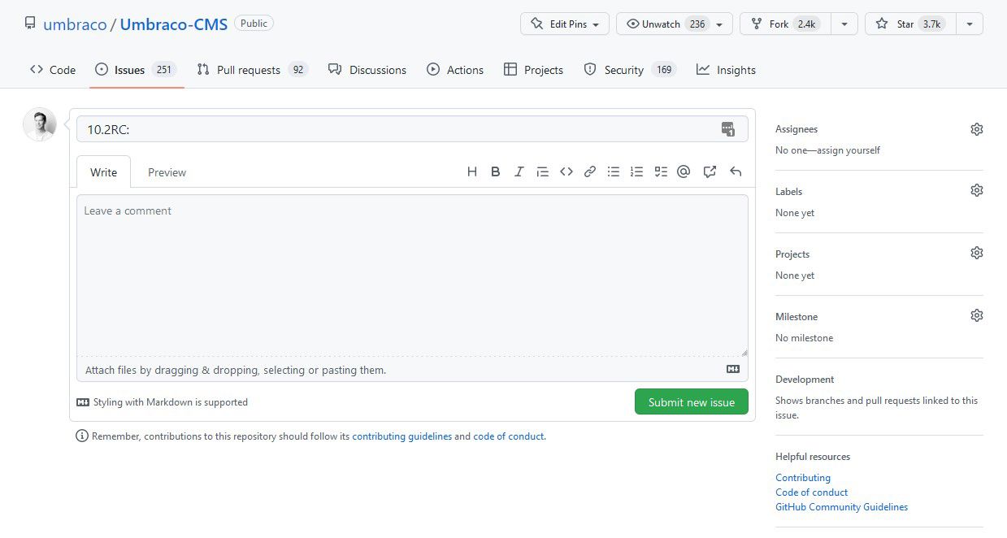The image size is (1007, 538).
Task: Click the user avatar picture
Action: (40, 124)
